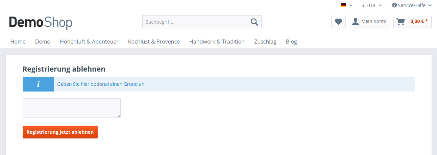Open the Service/Hilfe dropdown menu
The width and height of the screenshot is (437, 155).
pyautogui.click(x=412, y=5)
